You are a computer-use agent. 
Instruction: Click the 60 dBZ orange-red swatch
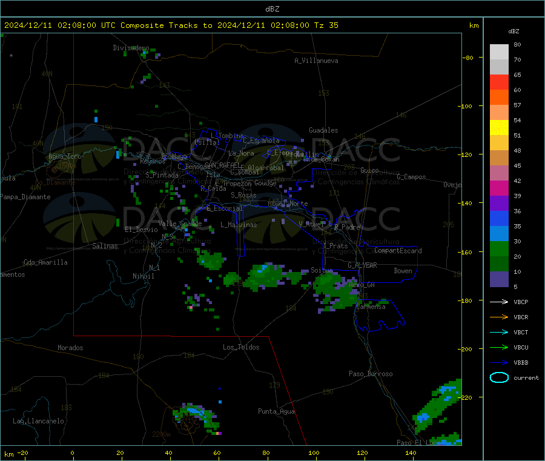(499, 98)
